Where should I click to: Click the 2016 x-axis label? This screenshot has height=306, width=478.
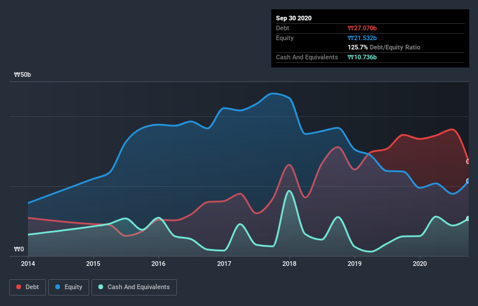tap(158, 264)
